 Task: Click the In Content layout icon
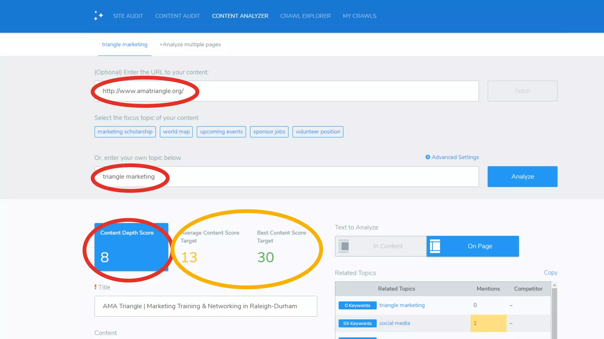[344, 246]
